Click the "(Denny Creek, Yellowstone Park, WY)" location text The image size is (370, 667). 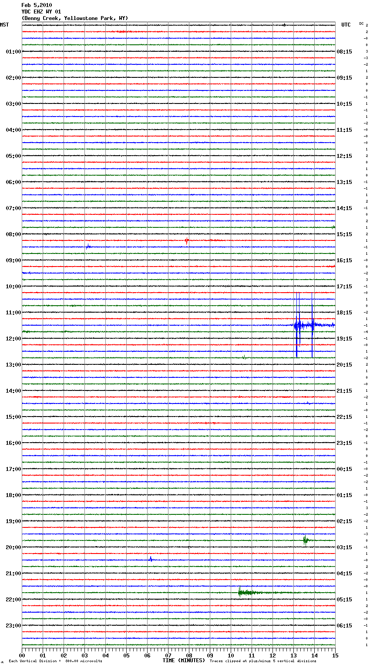(x=75, y=18)
